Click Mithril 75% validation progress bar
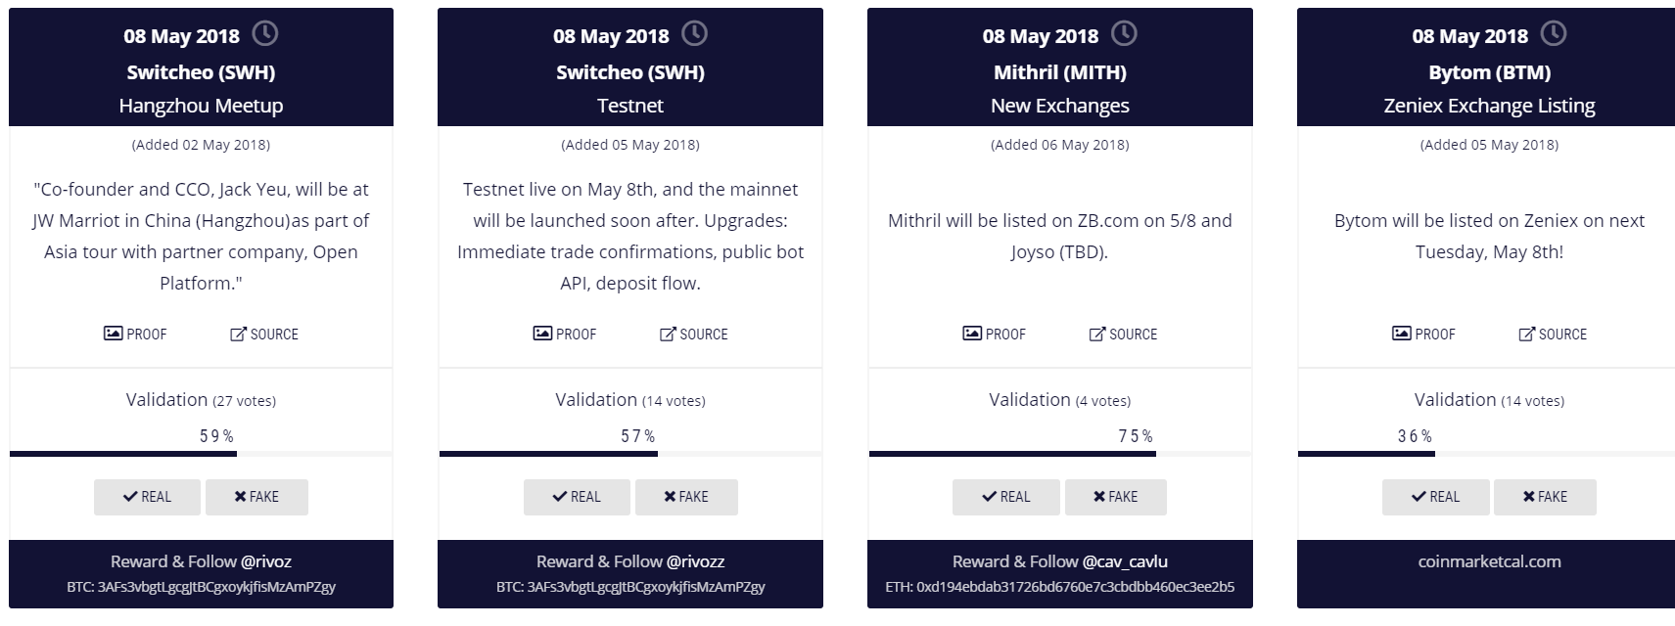The image size is (1675, 626). coord(1012,454)
